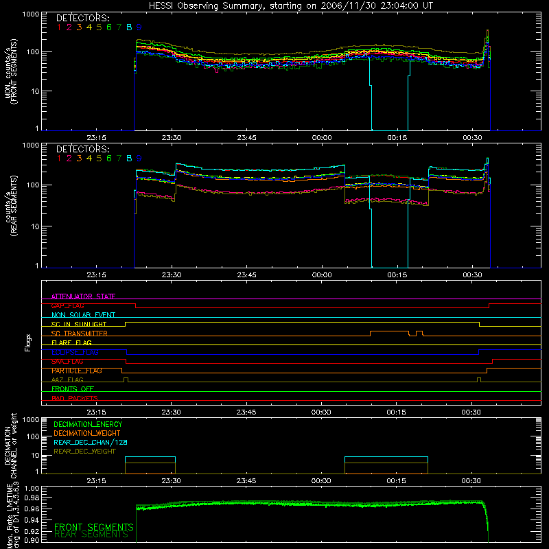Pick detector 6 in rear segments legend

pos(109,159)
